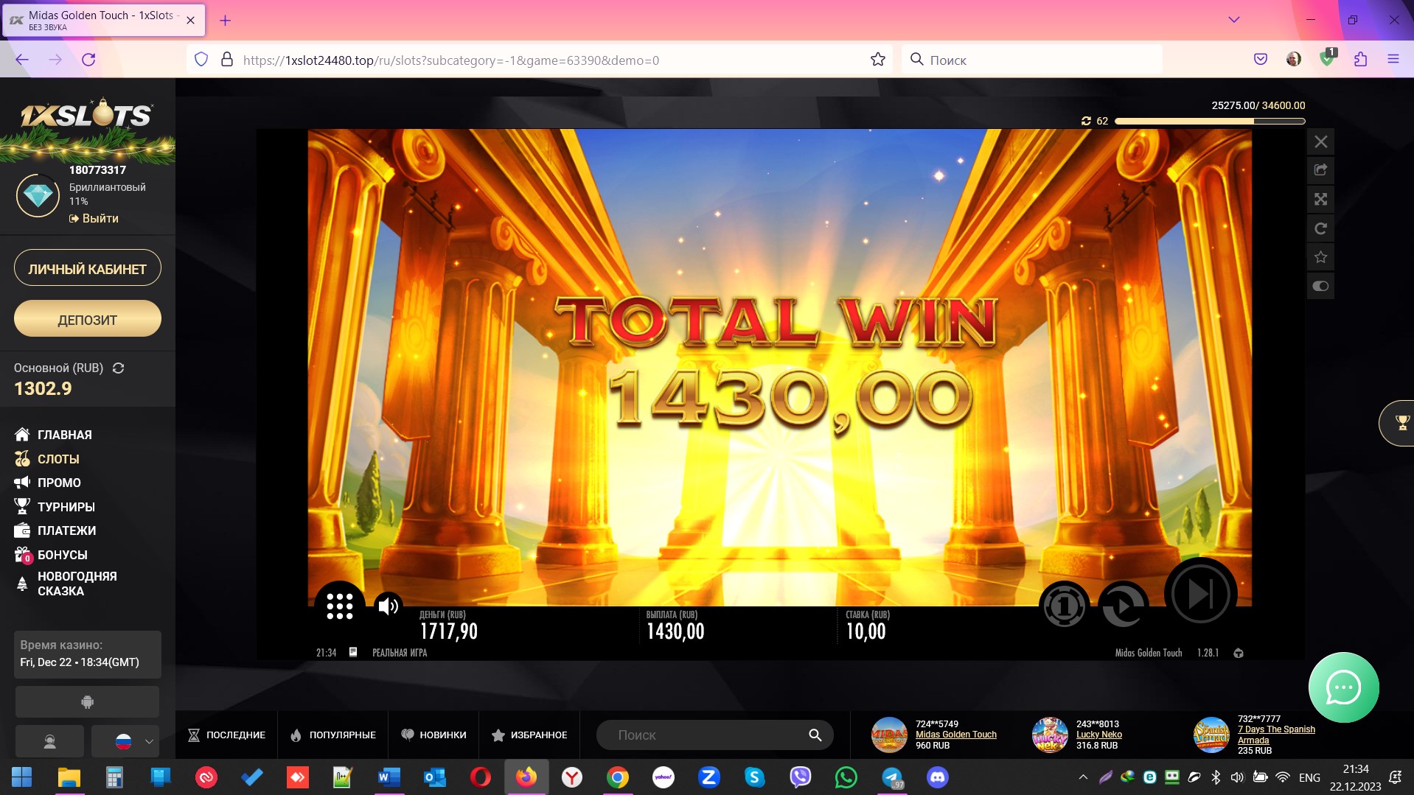The width and height of the screenshot is (1414, 795).
Task: Click the wagering progress bar
Action: click(x=1210, y=121)
